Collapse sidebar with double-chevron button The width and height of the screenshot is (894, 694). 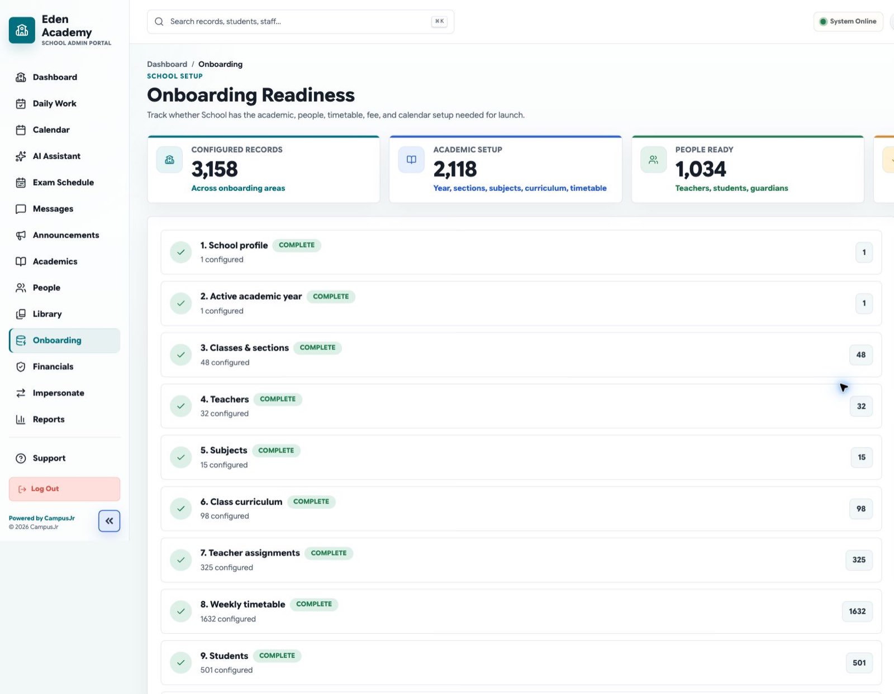(110, 521)
